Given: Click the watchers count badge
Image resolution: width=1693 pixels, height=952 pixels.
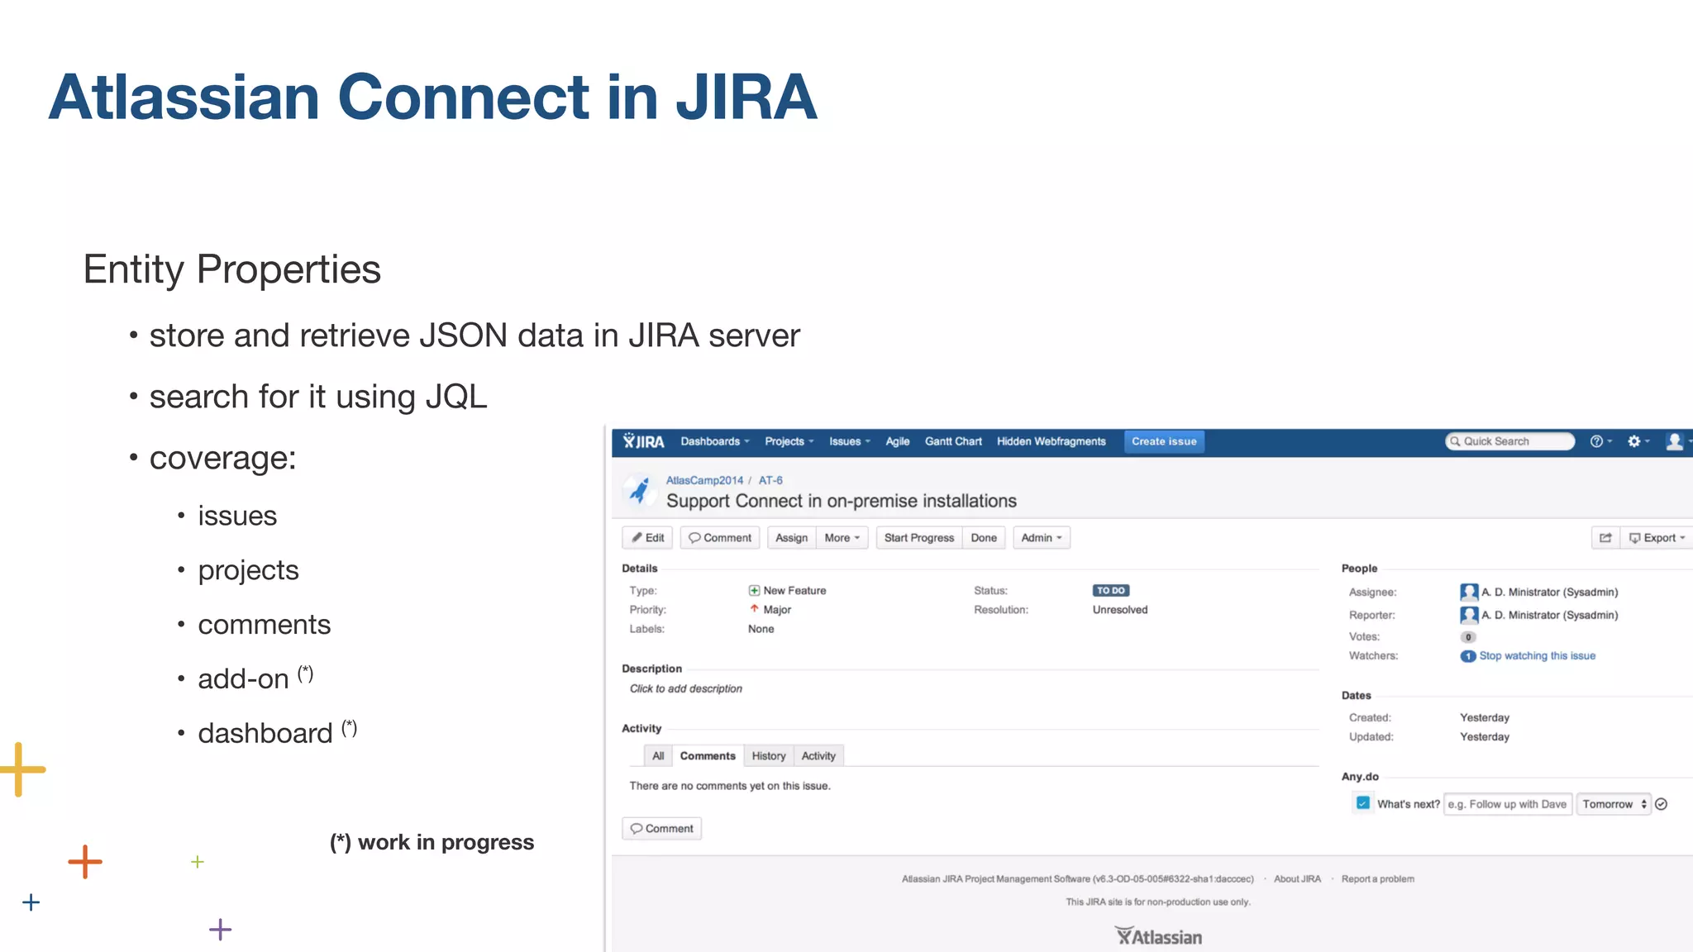Looking at the screenshot, I should point(1468,656).
